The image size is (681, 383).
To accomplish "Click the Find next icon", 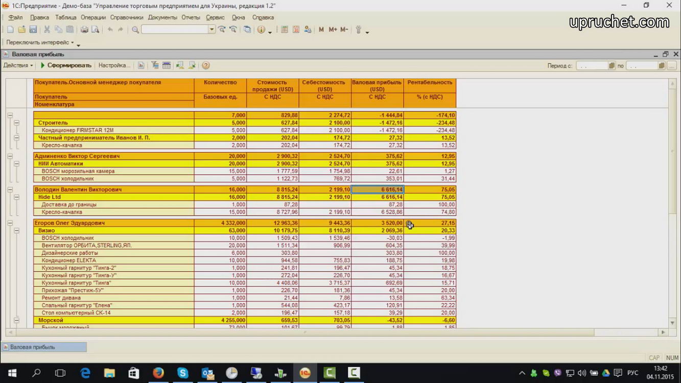I will [x=222, y=30].
